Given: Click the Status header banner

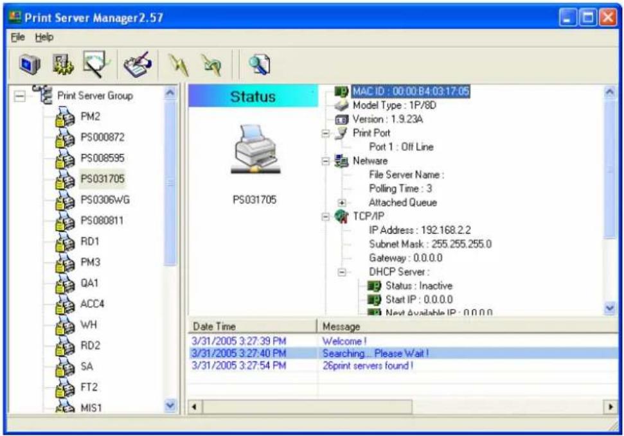Looking at the screenshot, I should coord(253,96).
